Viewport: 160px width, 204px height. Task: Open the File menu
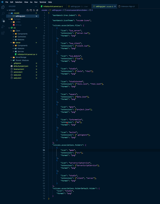click(7, 2)
